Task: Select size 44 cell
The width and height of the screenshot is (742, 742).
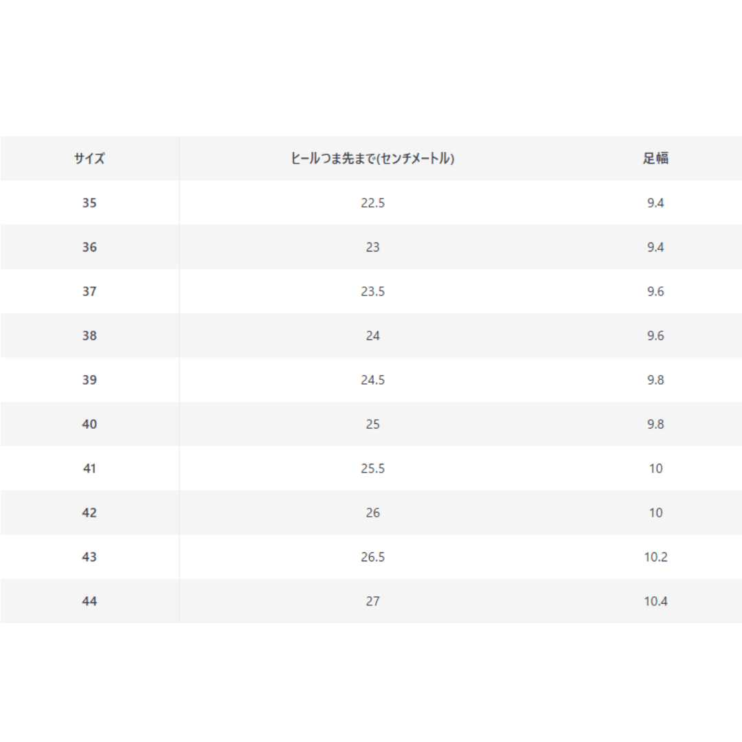Action: coord(89,601)
